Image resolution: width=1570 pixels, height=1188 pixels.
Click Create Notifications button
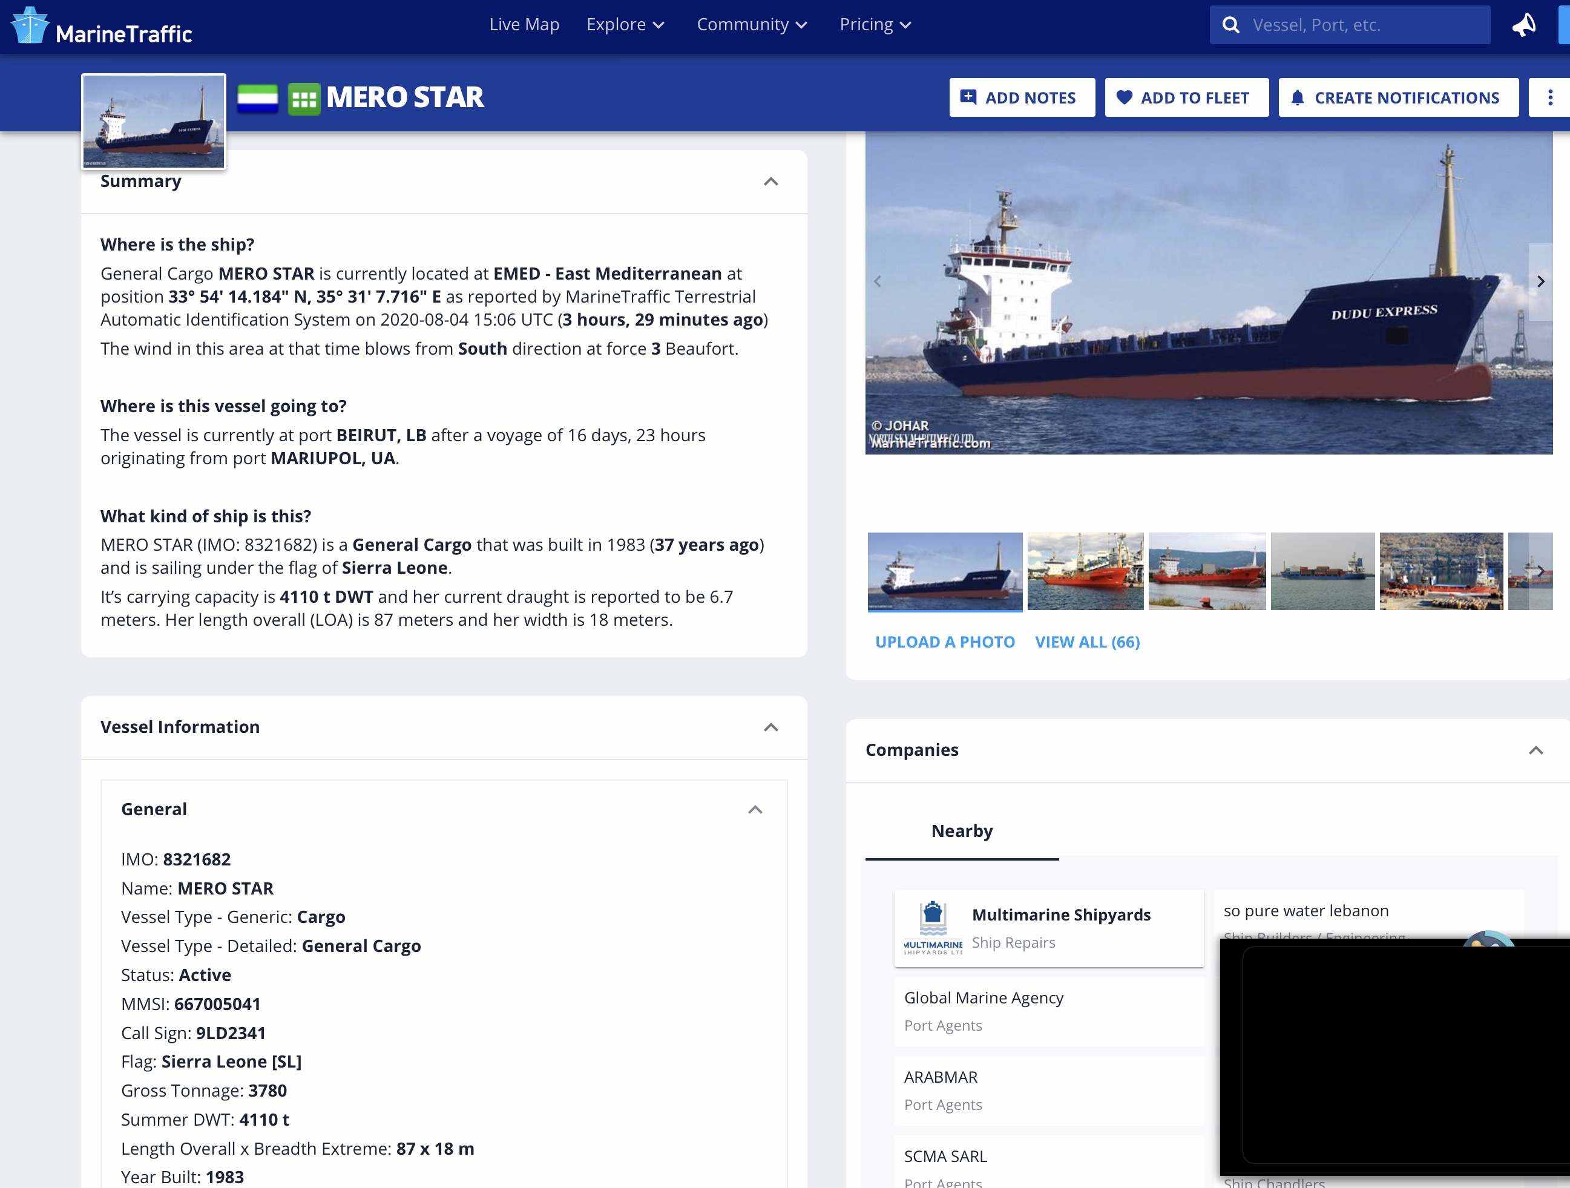coord(1398,97)
